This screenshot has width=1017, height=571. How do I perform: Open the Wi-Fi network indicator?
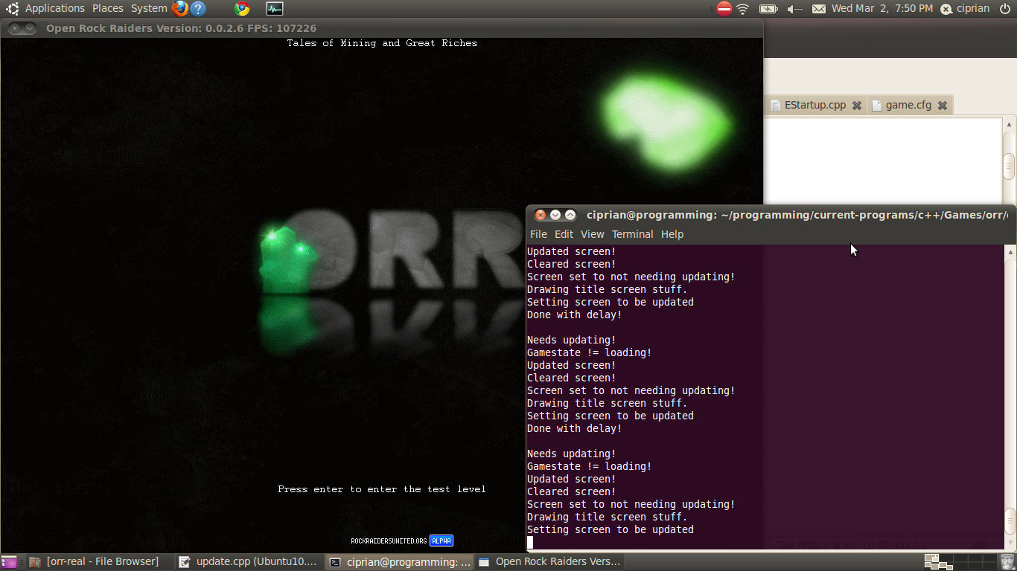(743, 9)
